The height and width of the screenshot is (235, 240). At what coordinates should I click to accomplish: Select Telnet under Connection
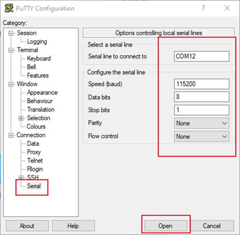click(x=35, y=161)
